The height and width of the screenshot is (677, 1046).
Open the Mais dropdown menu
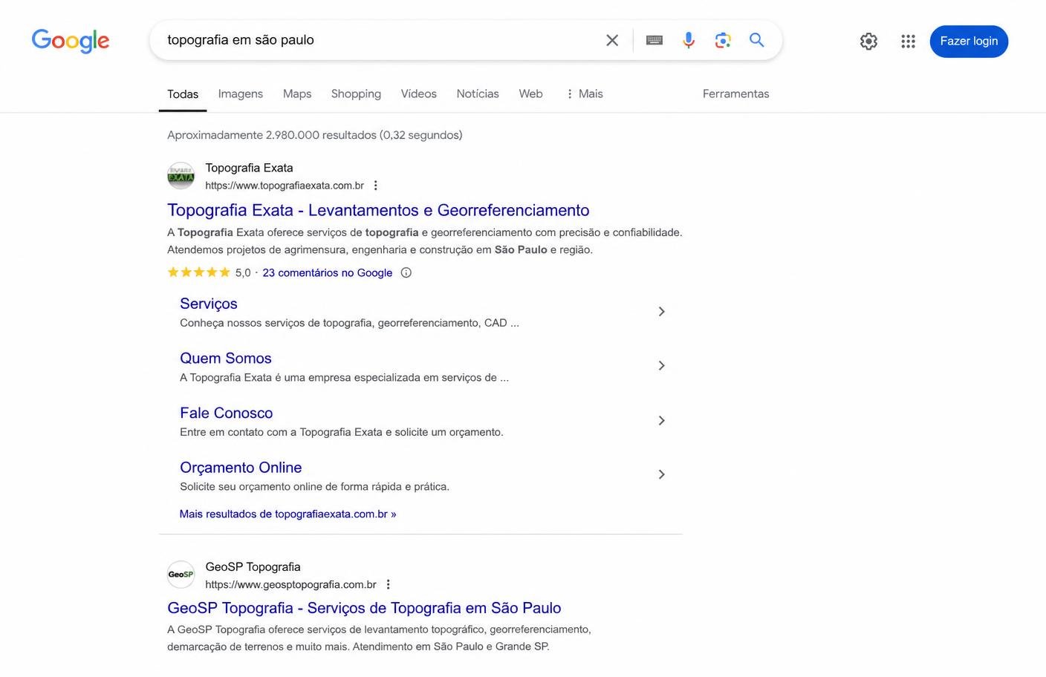click(x=584, y=94)
